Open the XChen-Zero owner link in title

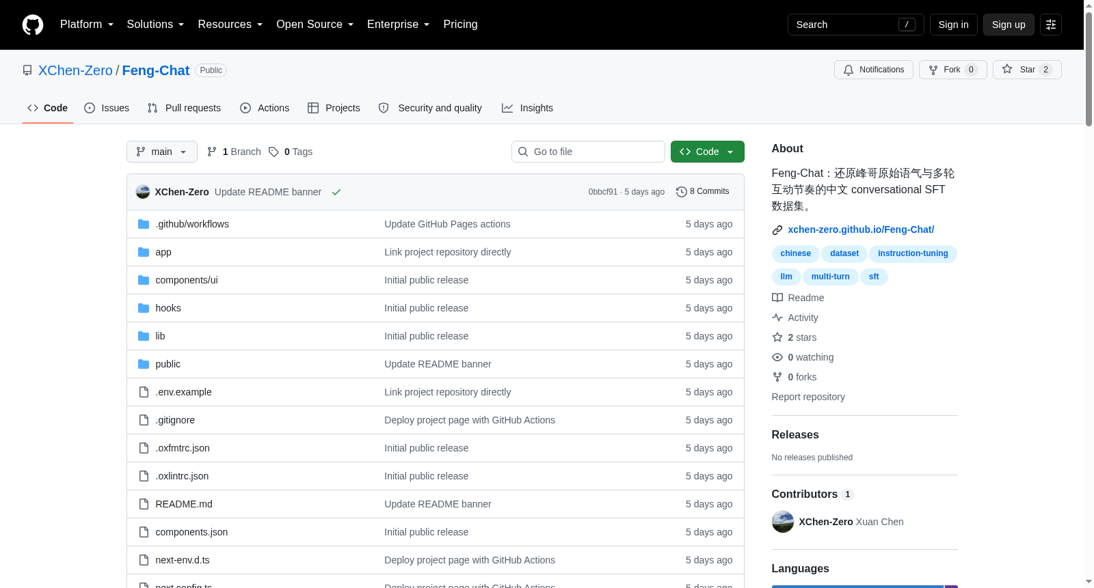[75, 70]
